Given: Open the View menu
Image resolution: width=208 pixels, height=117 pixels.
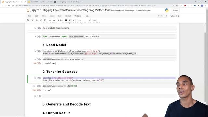Looking at the screenshot, I should point(44,16).
